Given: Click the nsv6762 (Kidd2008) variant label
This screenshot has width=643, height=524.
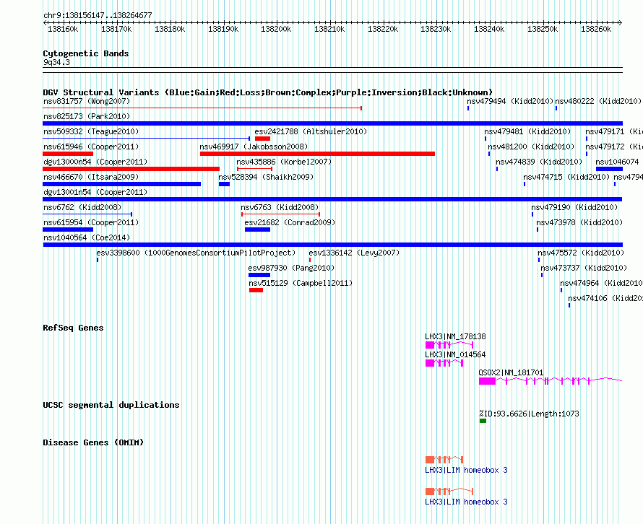Looking at the screenshot, I should tap(82, 207).
